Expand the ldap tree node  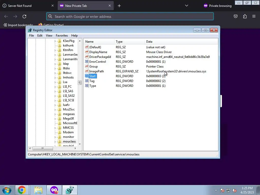55,64
